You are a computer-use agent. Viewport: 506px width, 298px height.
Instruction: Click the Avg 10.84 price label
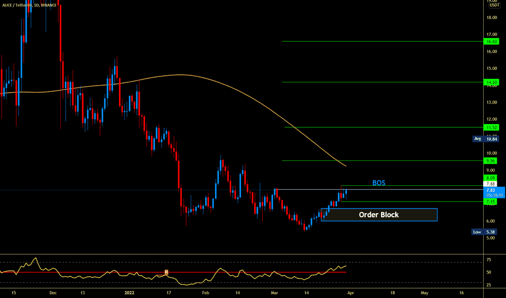coord(486,139)
